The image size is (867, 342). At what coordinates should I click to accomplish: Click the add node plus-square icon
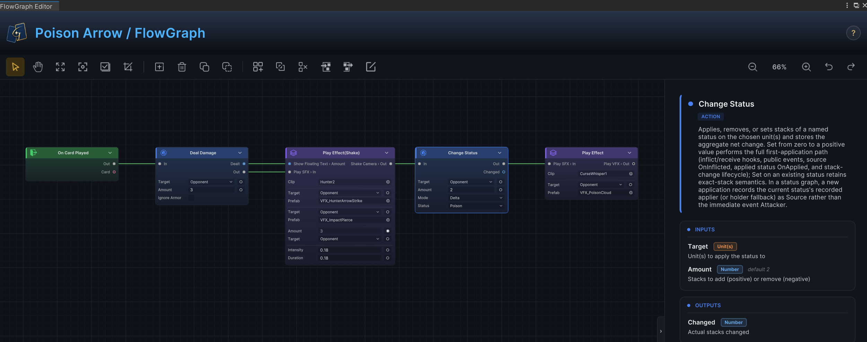159,67
